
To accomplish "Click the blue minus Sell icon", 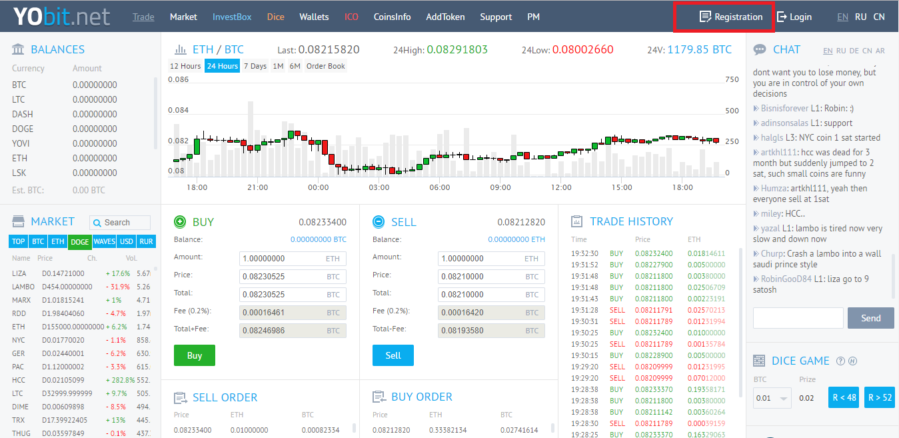I will (379, 222).
